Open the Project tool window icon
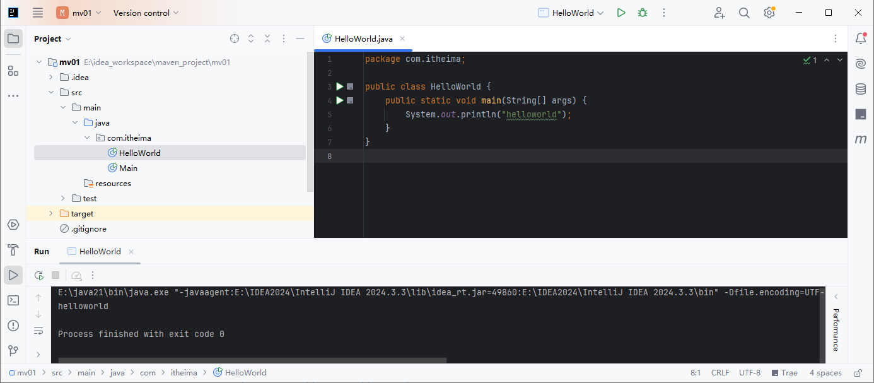Image resolution: width=874 pixels, height=383 pixels. (13, 38)
